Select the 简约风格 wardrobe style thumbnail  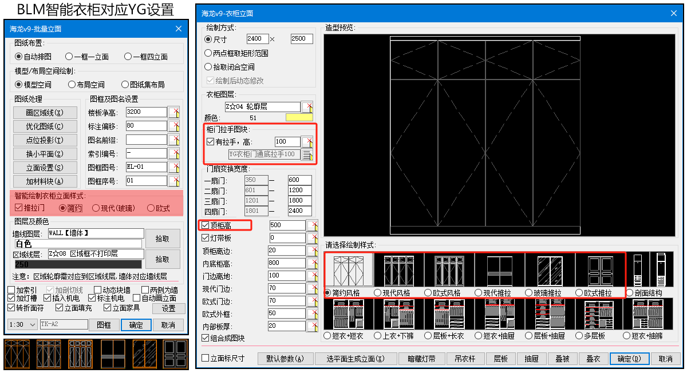[x=349, y=269]
